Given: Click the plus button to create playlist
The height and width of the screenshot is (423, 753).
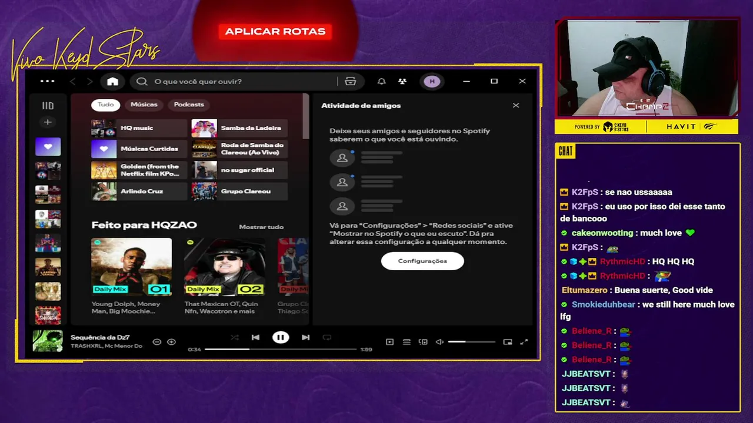Looking at the screenshot, I should 48,122.
